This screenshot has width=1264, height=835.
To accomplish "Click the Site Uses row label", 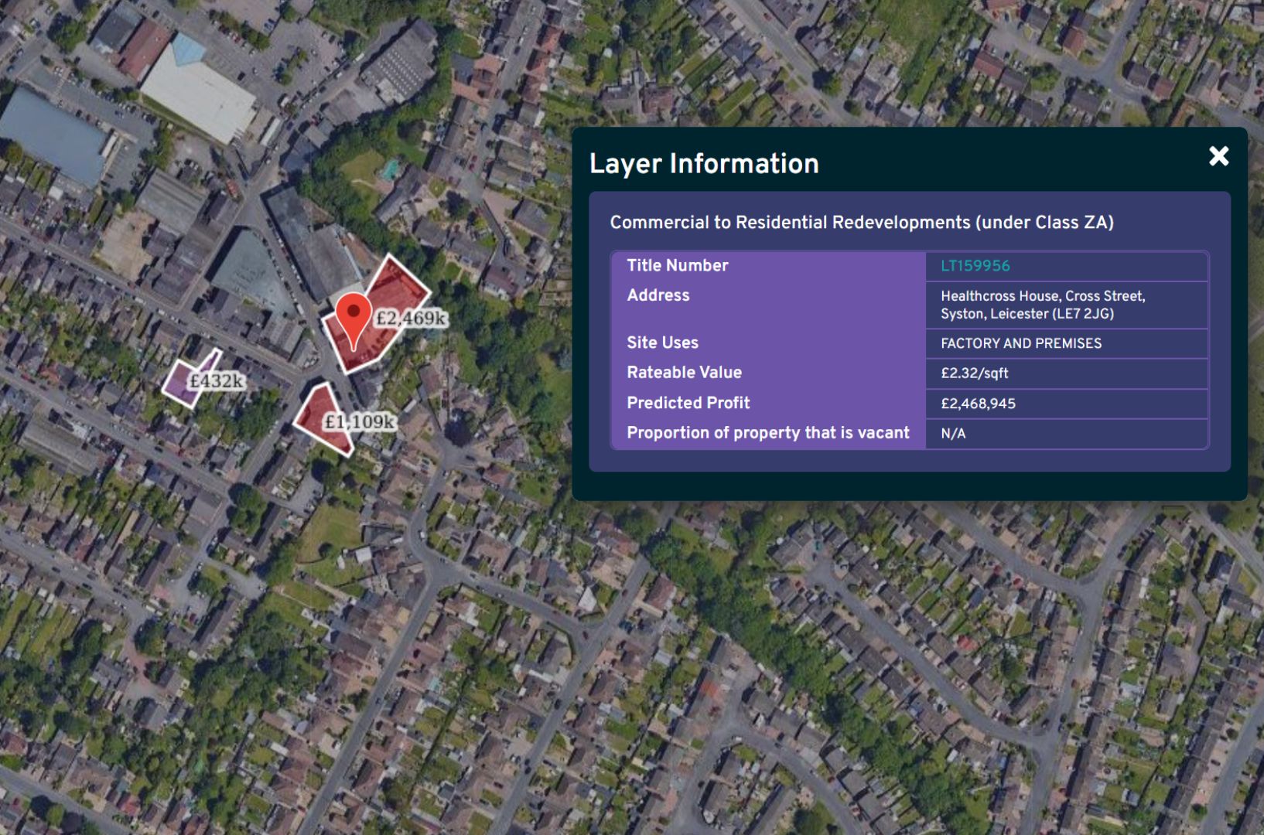I will [x=663, y=343].
